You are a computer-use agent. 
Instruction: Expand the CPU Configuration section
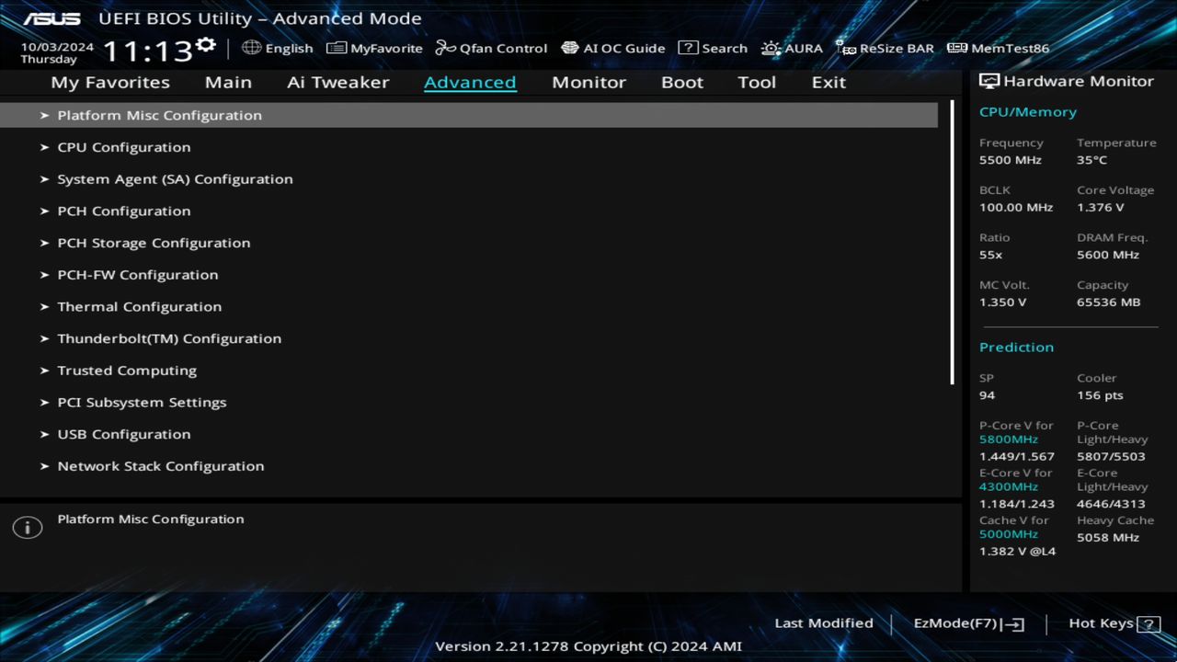[x=123, y=146]
